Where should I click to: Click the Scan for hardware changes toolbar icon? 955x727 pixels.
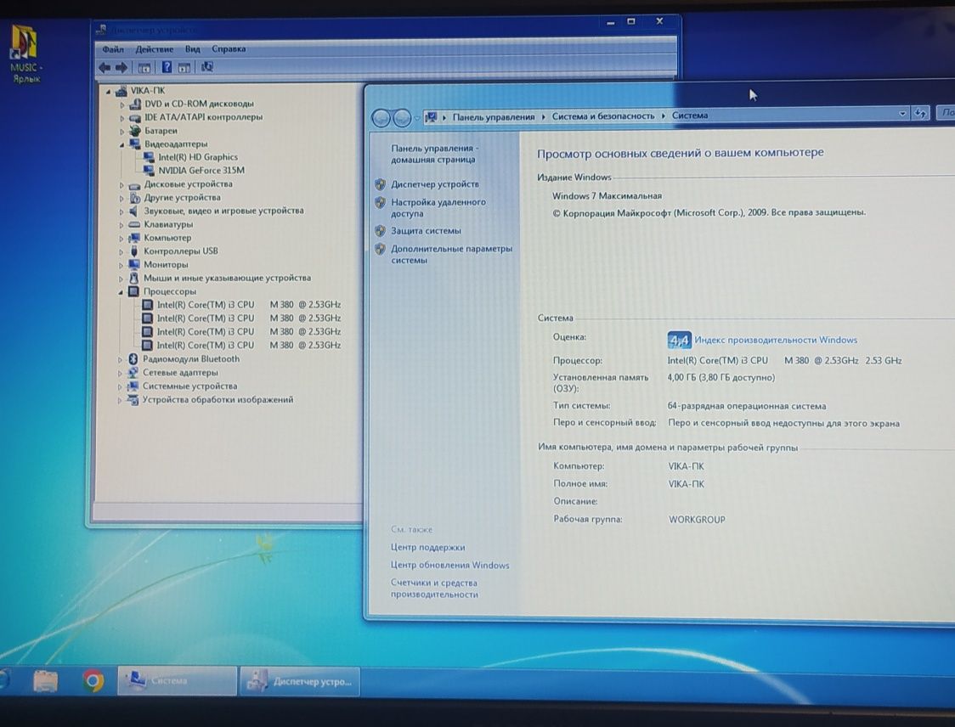207,67
